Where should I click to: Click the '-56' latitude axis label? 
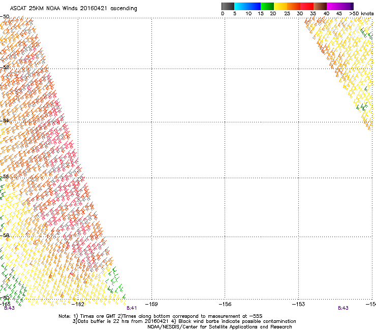click(5, 177)
